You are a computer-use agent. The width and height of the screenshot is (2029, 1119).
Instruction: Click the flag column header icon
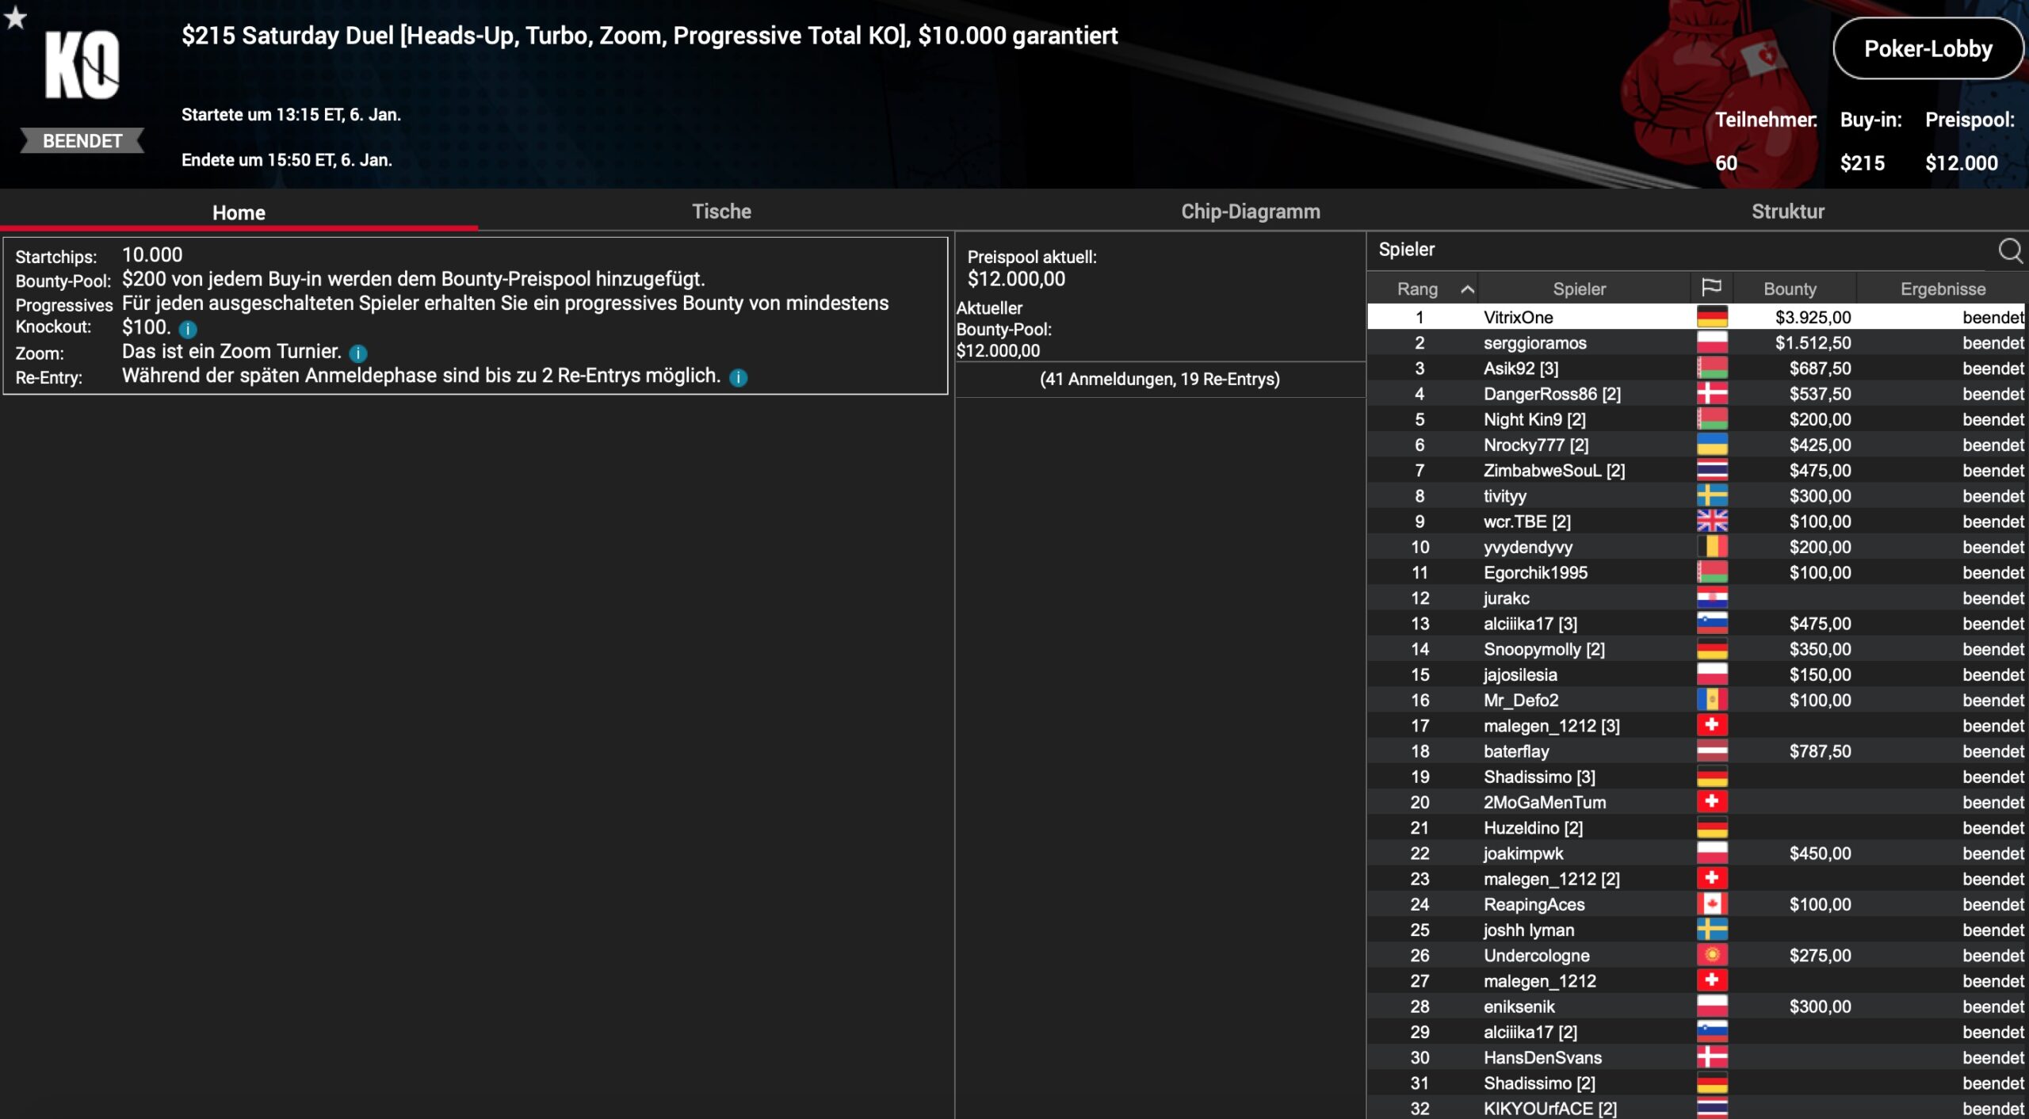(x=1711, y=288)
